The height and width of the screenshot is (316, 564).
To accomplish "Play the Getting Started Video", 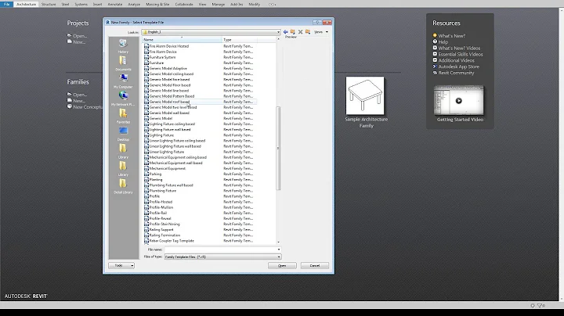I will tap(458, 101).
